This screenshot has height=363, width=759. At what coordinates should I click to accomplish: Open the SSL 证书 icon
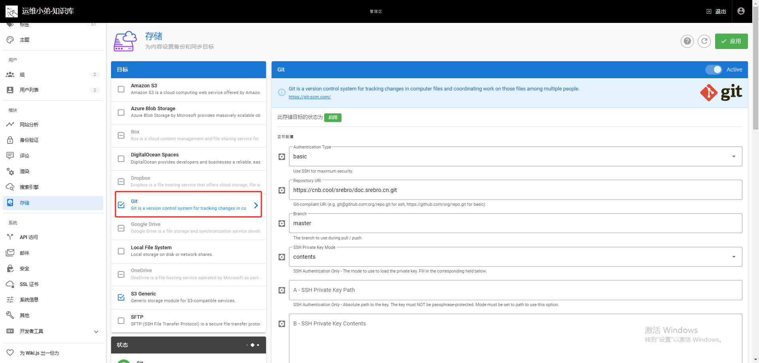coord(10,284)
